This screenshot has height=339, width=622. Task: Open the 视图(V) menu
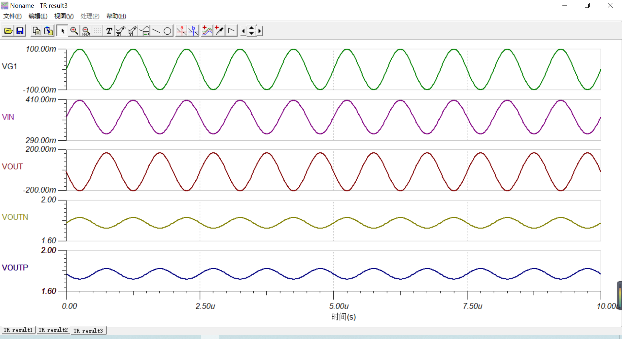tap(64, 16)
